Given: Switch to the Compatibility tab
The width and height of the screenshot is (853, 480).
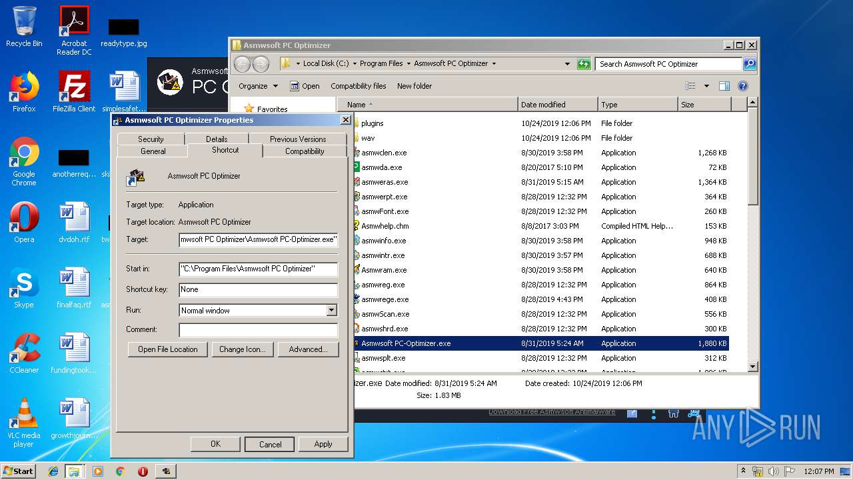Looking at the screenshot, I should coord(305,151).
